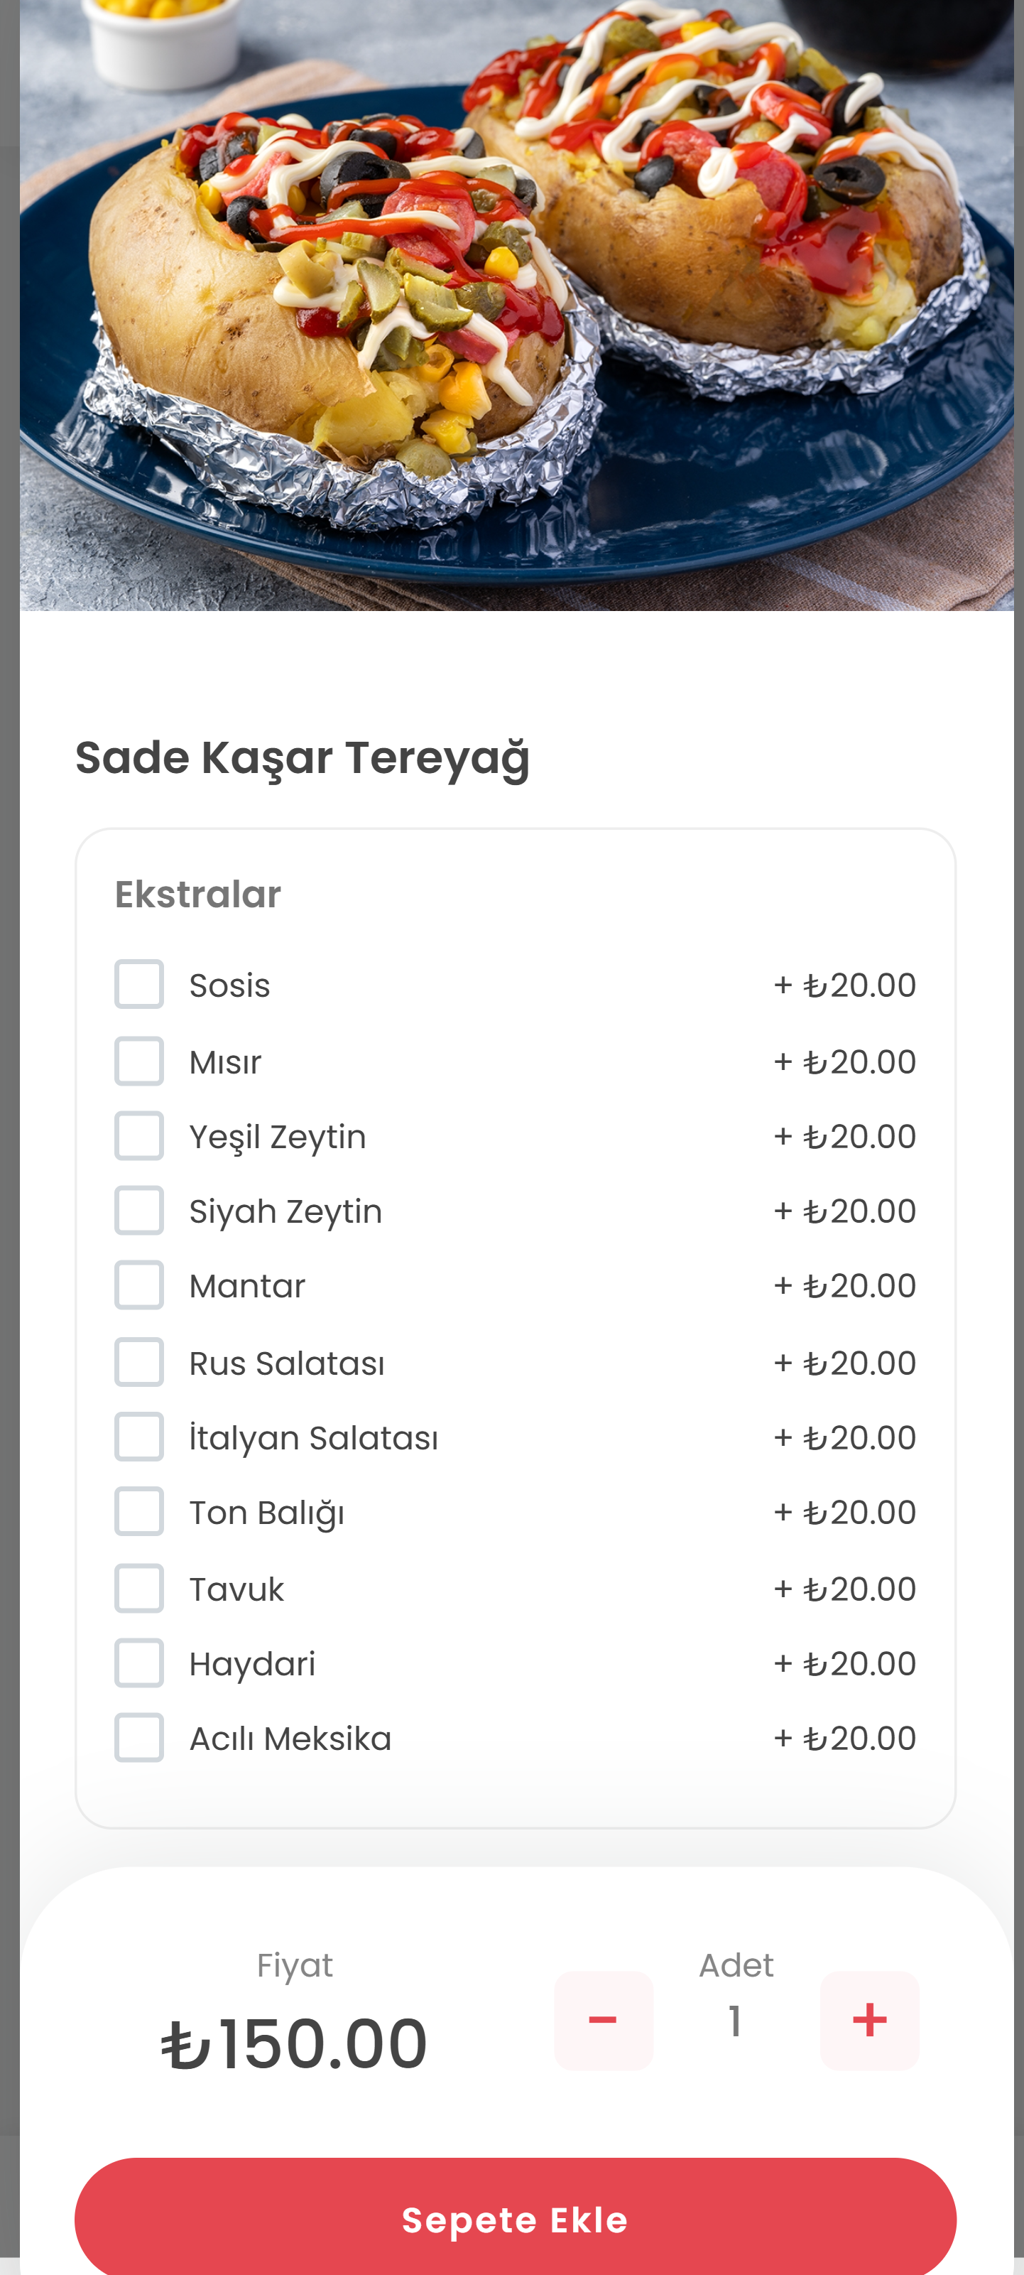Check the İtalyan Salatası box

(138, 1437)
